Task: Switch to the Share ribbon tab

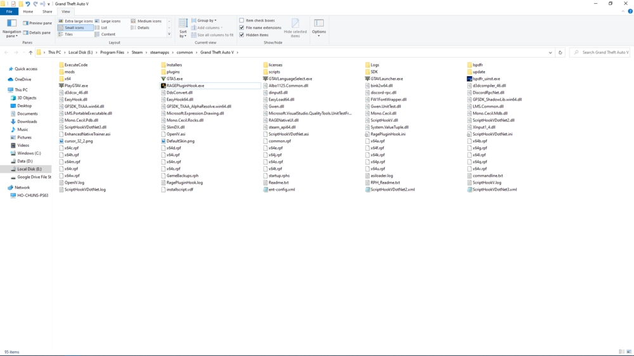Action: click(x=48, y=11)
